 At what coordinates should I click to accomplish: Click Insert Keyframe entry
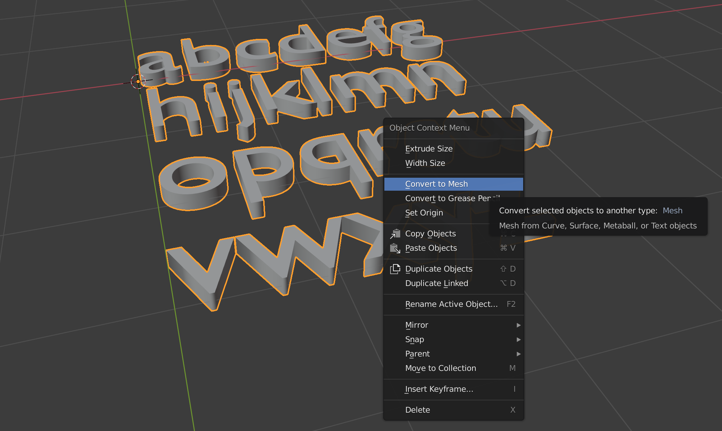tap(439, 389)
